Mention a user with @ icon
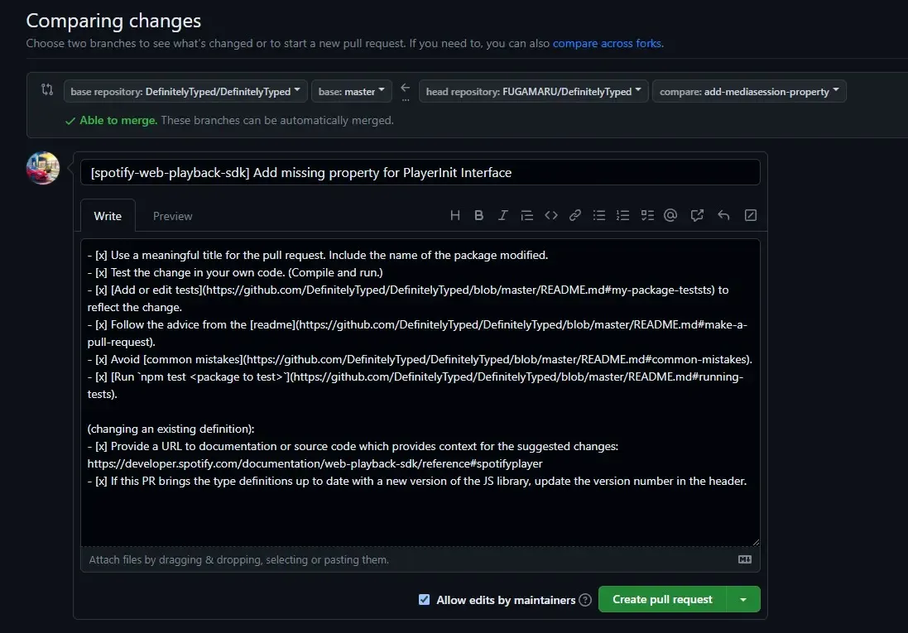 click(670, 215)
